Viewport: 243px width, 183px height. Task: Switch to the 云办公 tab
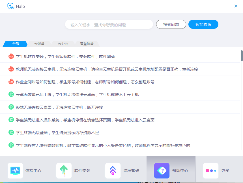tap(63, 44)
